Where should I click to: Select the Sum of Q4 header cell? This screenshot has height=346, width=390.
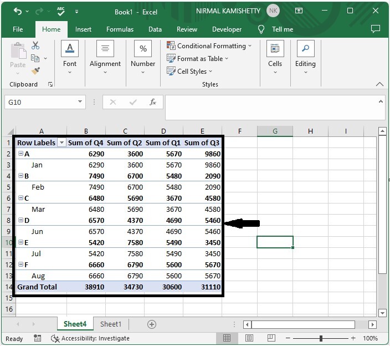[86, 143]
